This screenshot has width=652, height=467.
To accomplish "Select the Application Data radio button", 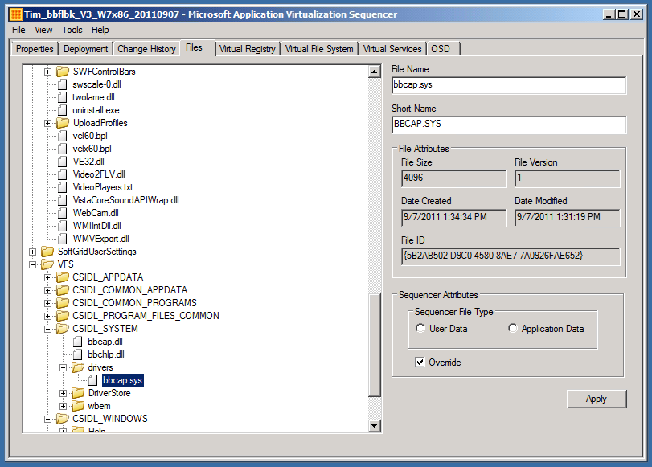I will [x=513, y=329].
